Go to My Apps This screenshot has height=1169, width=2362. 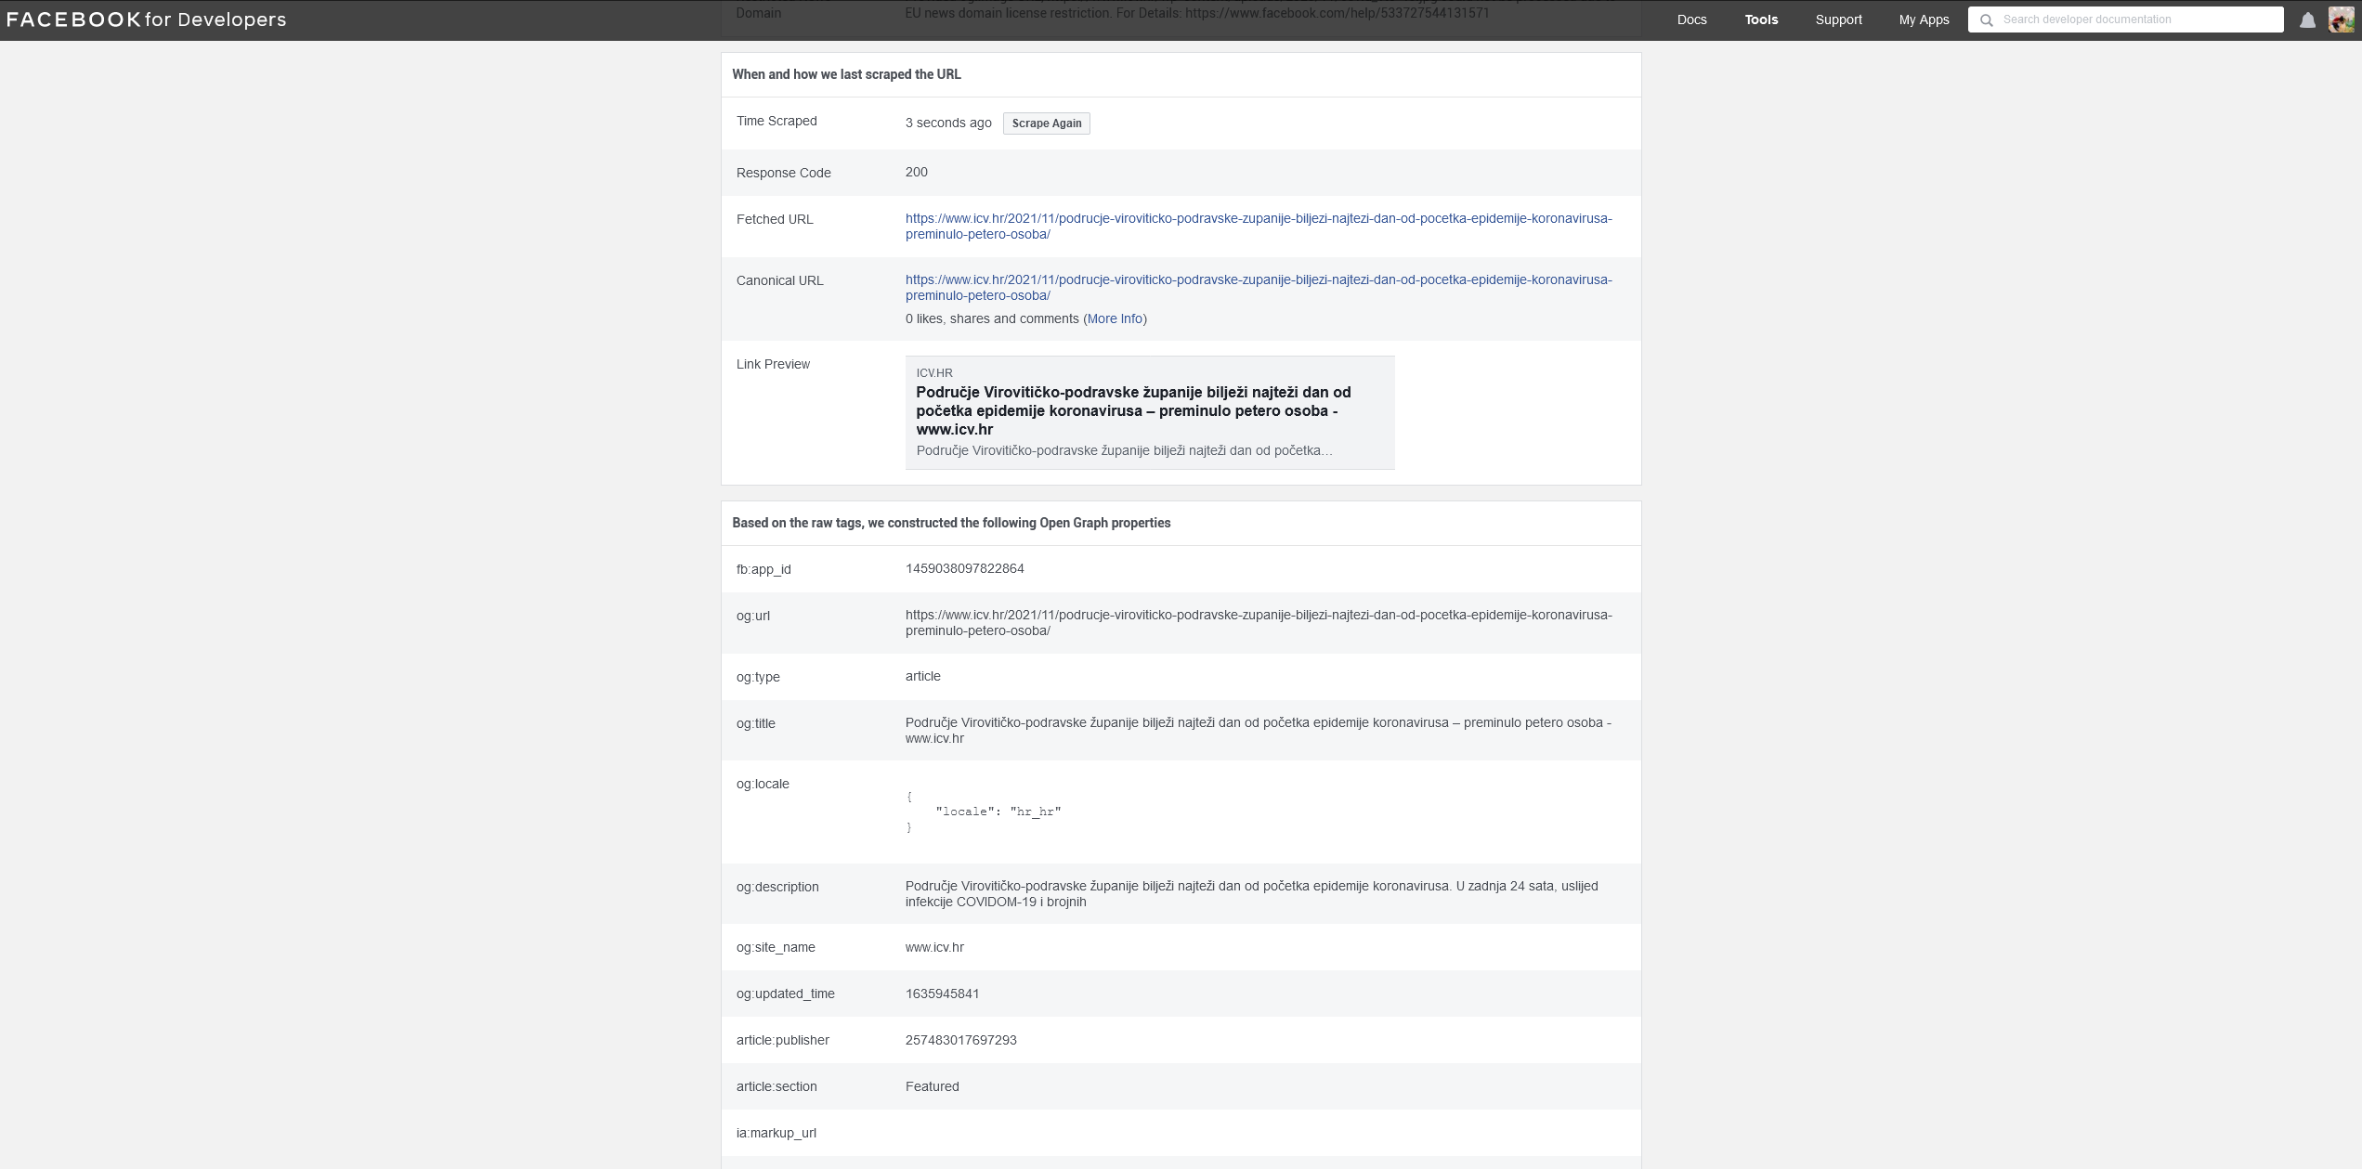pos(1924,19)
